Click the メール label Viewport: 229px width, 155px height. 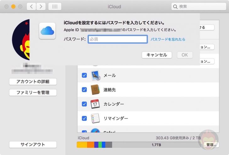point(110,75)
